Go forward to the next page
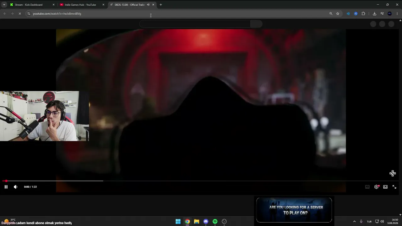 pos(12,13)
